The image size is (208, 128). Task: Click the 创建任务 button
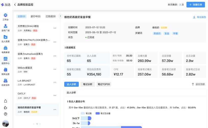coord(195,5)
